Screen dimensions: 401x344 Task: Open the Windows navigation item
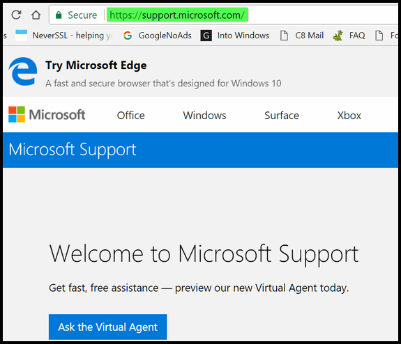(204, 116)
